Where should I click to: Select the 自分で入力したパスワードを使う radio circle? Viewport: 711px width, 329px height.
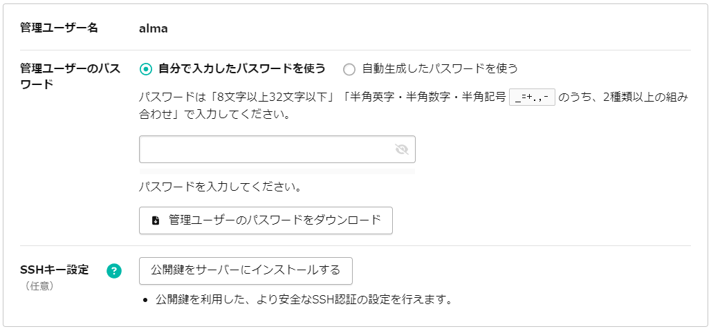pos(146,69)
